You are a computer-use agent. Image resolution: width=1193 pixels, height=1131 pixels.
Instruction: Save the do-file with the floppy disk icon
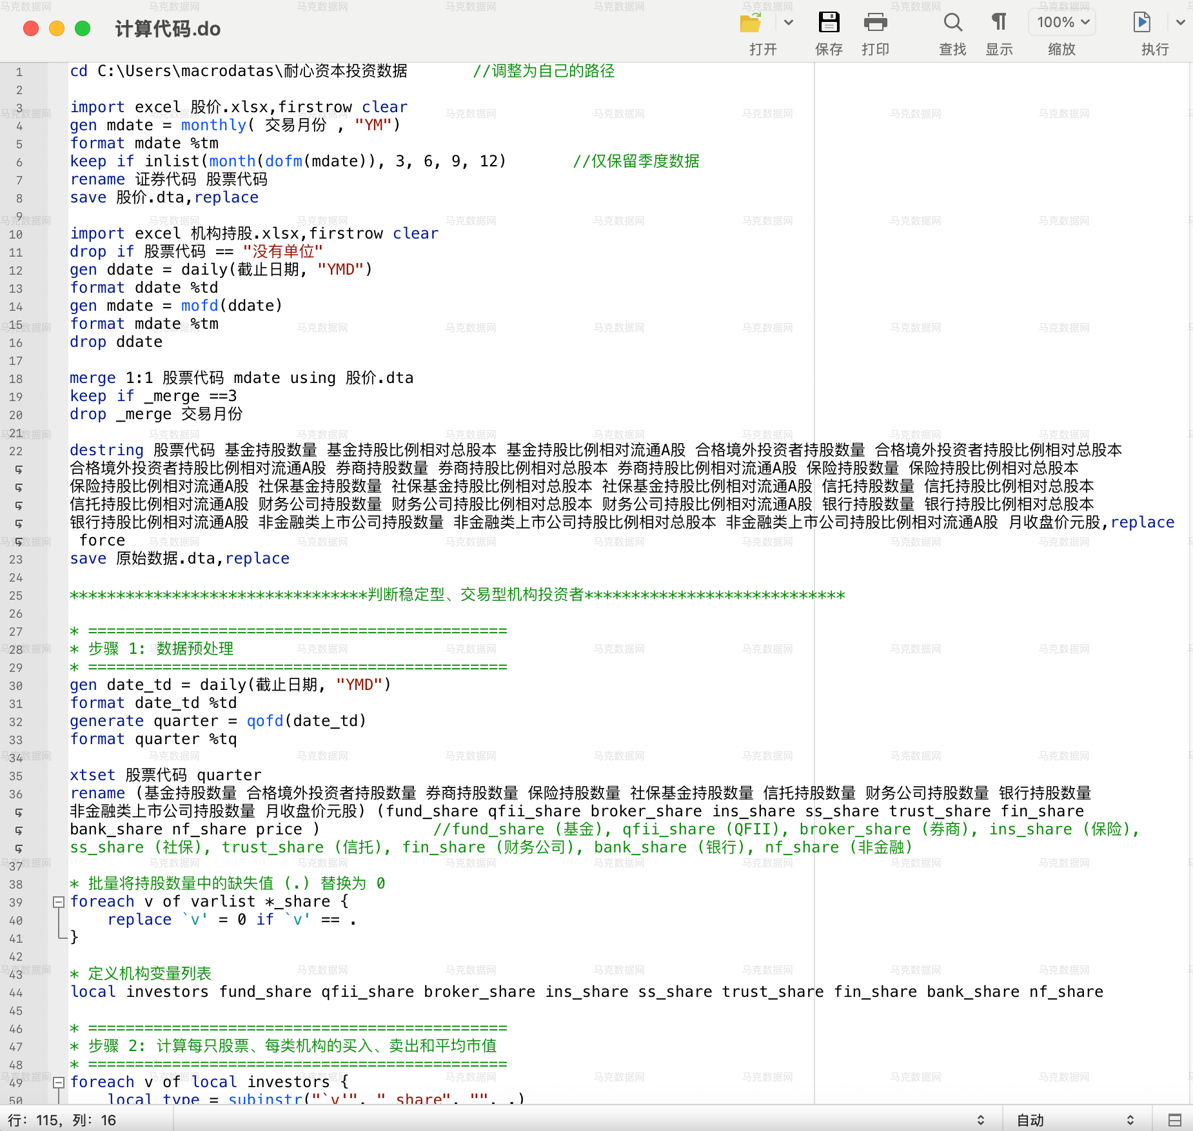tap(829, 23)
